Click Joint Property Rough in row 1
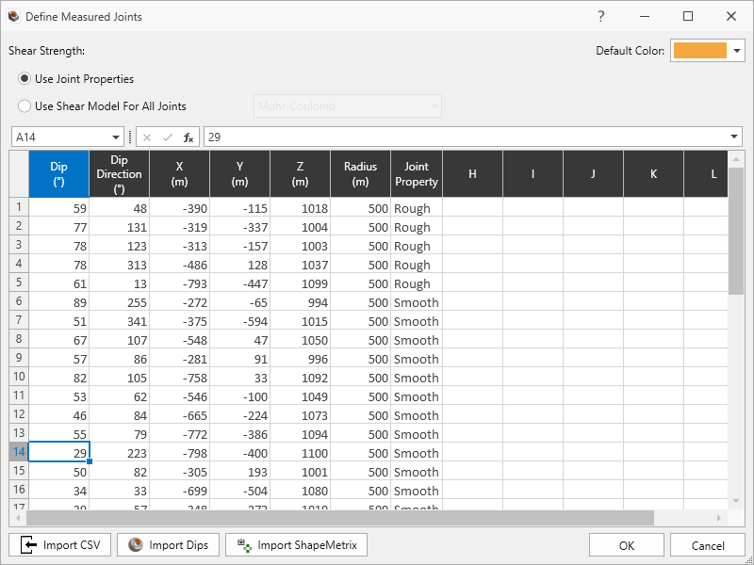754x565 pixels. click(x=417, y=207)
